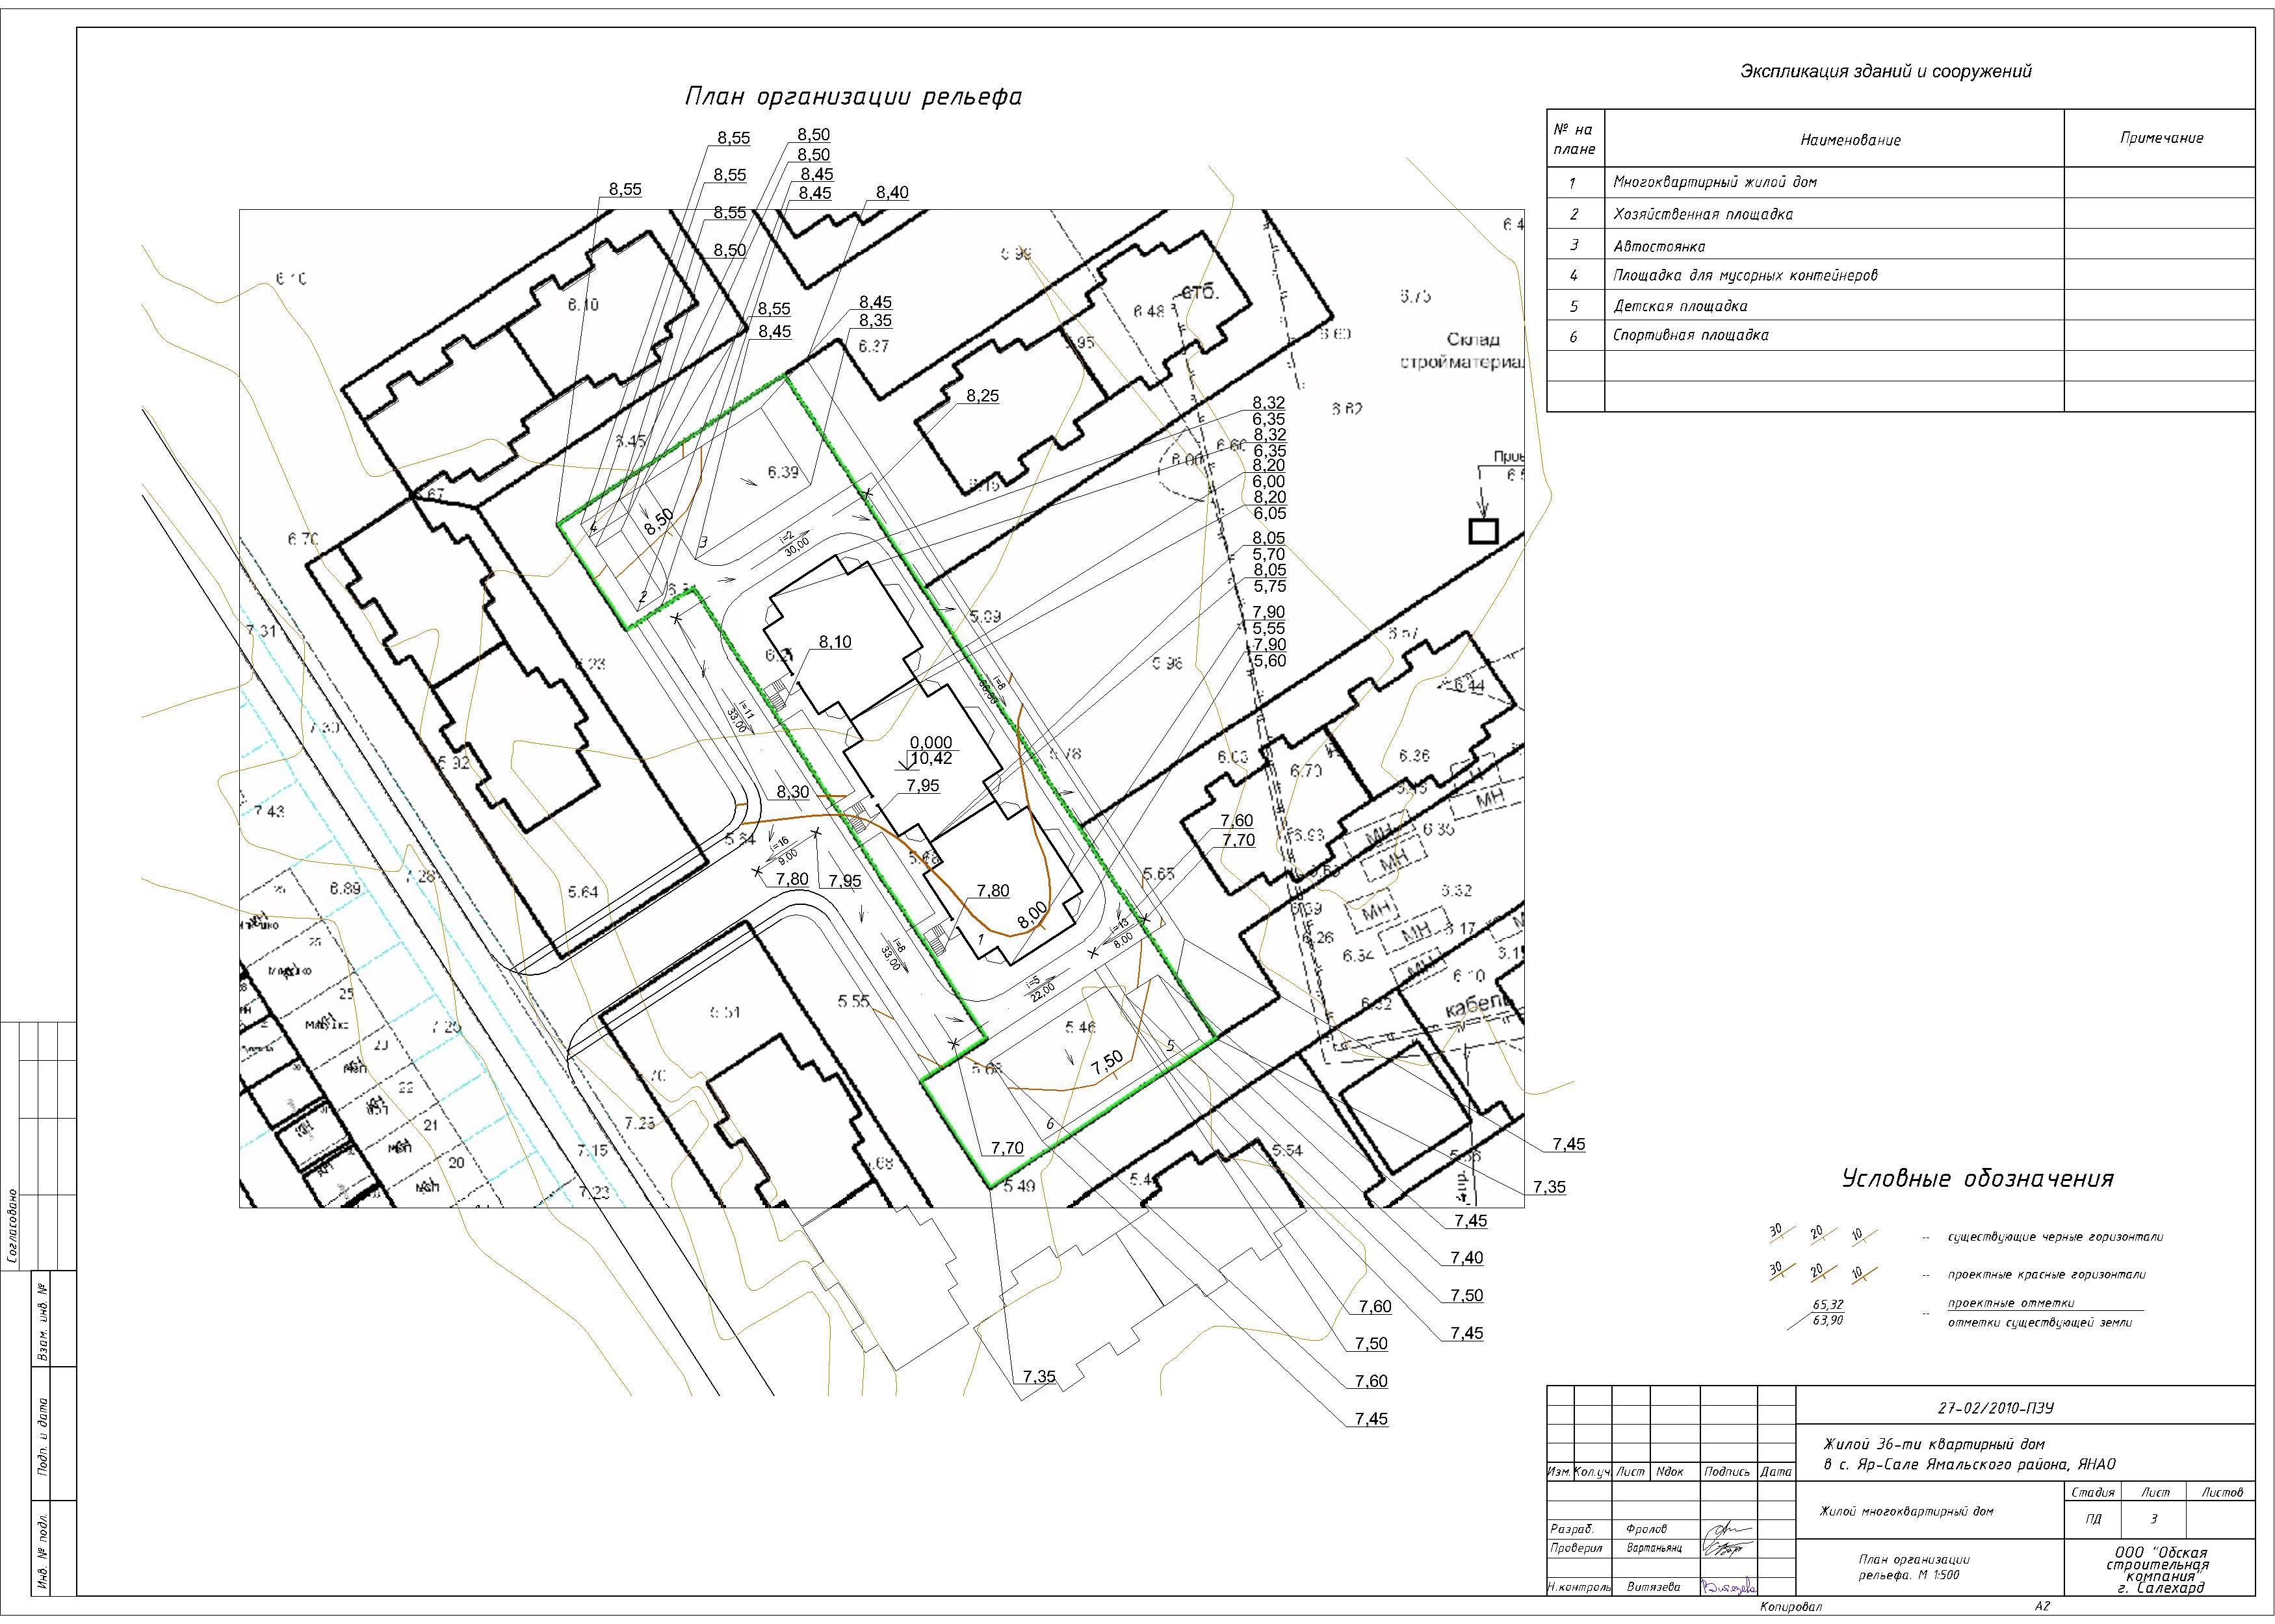Screen dimensions: 2275x1624
Task: Click the 'Автостоянка' table entry
Action: pos(1659,246)
